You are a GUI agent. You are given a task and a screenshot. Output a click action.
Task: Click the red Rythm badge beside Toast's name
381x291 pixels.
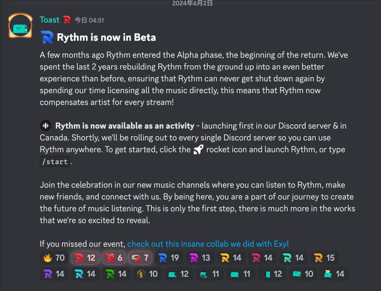point(67,20)
